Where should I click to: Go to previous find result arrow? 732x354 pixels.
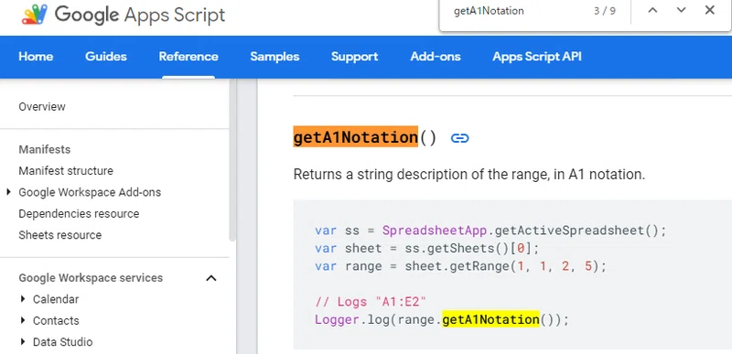click(x=652, y=10)
